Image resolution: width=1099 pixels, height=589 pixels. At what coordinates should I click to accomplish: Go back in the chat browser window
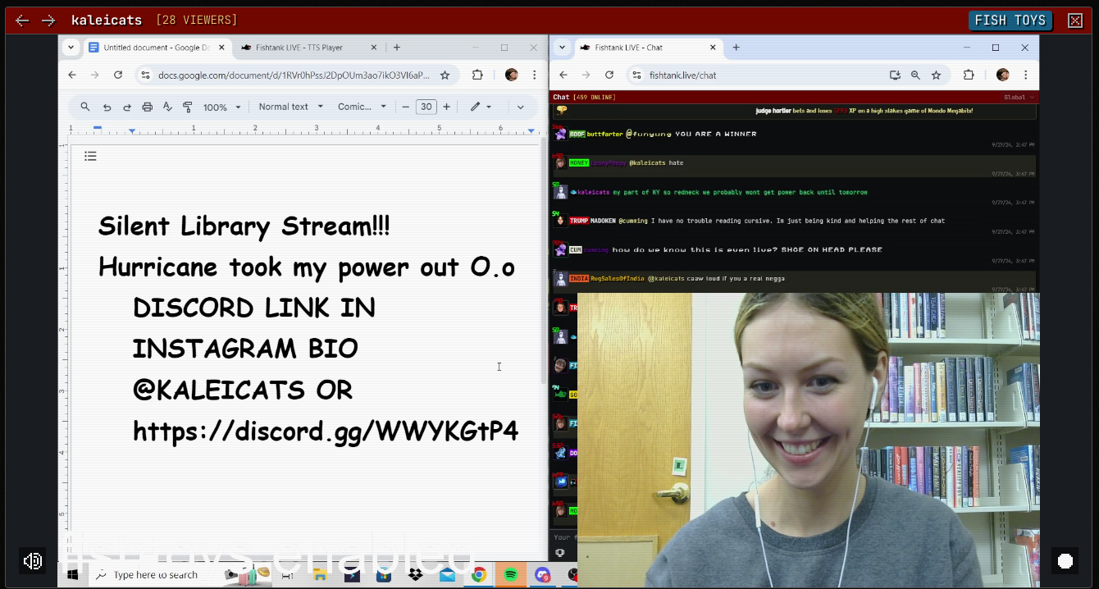[563, 75]
